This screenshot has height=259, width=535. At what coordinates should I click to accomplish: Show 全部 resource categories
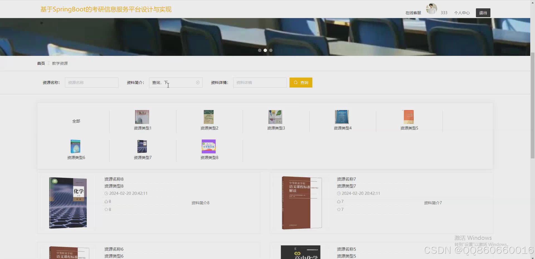click(76, 121)
